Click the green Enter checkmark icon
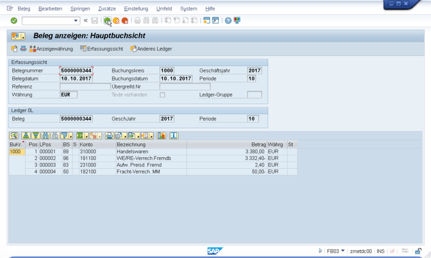 (x=14, y=21)
